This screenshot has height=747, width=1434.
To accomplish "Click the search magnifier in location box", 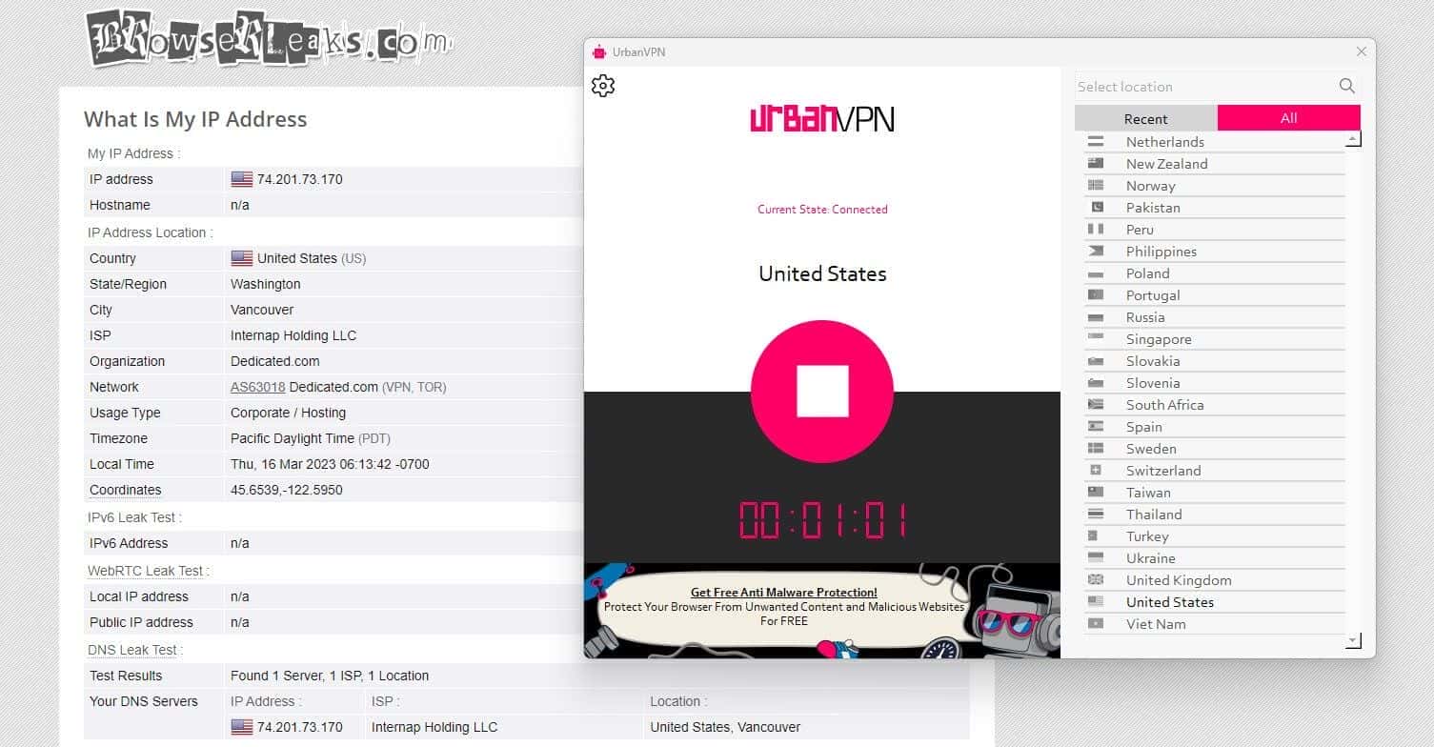I will [x=1346, y=86].
